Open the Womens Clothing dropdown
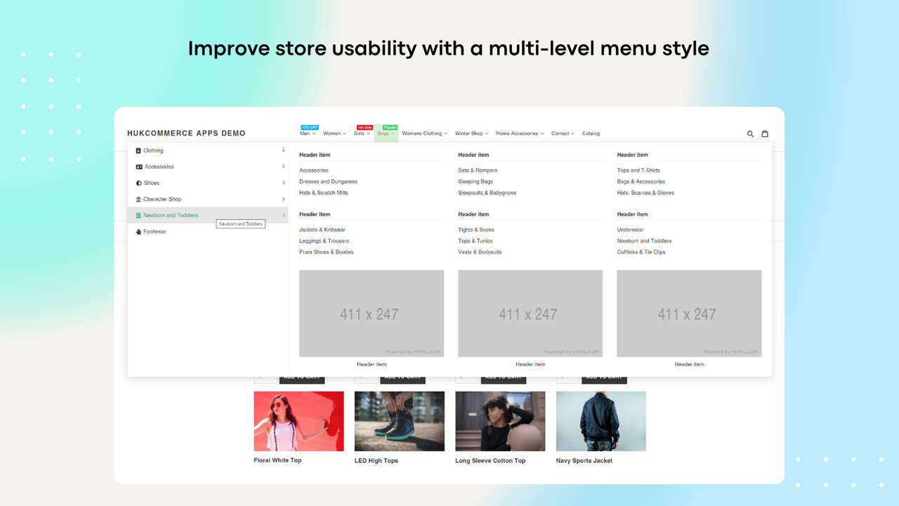Viewport: 899px width, 506px height. 424,134
